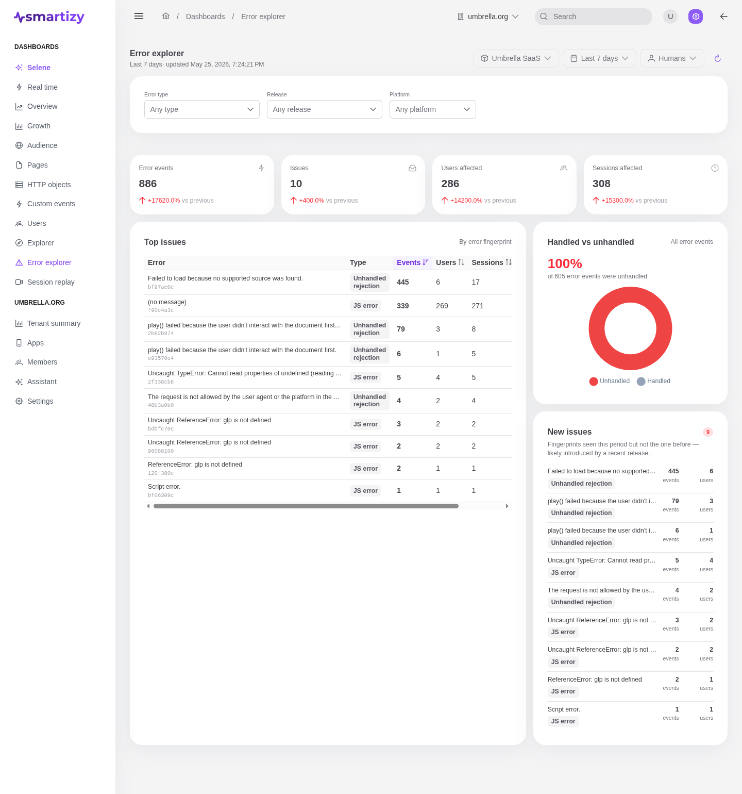Open the Platform dropdown
742x794 pixels.
pos(433,109)
